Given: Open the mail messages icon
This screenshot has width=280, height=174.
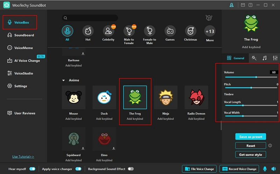Looking at the screenshot, I should [243, 5].
